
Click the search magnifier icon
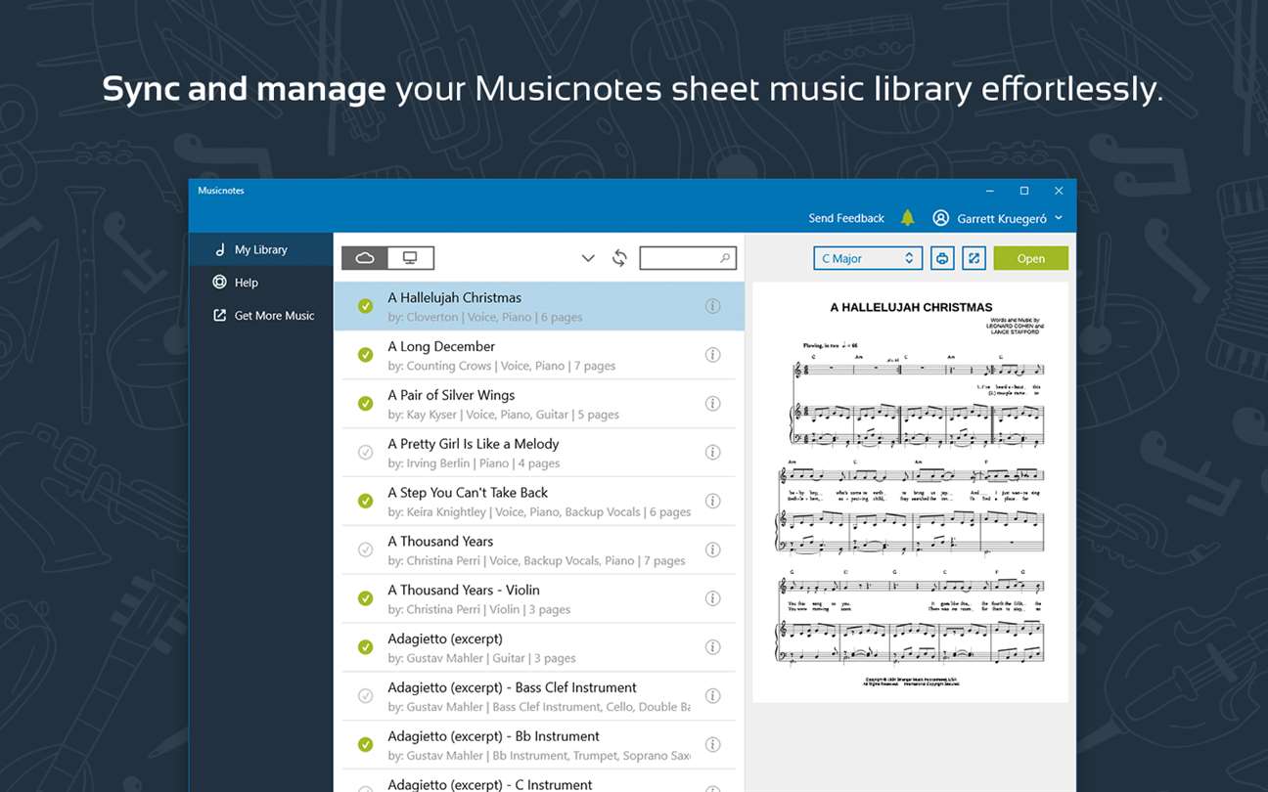[725, 258]
